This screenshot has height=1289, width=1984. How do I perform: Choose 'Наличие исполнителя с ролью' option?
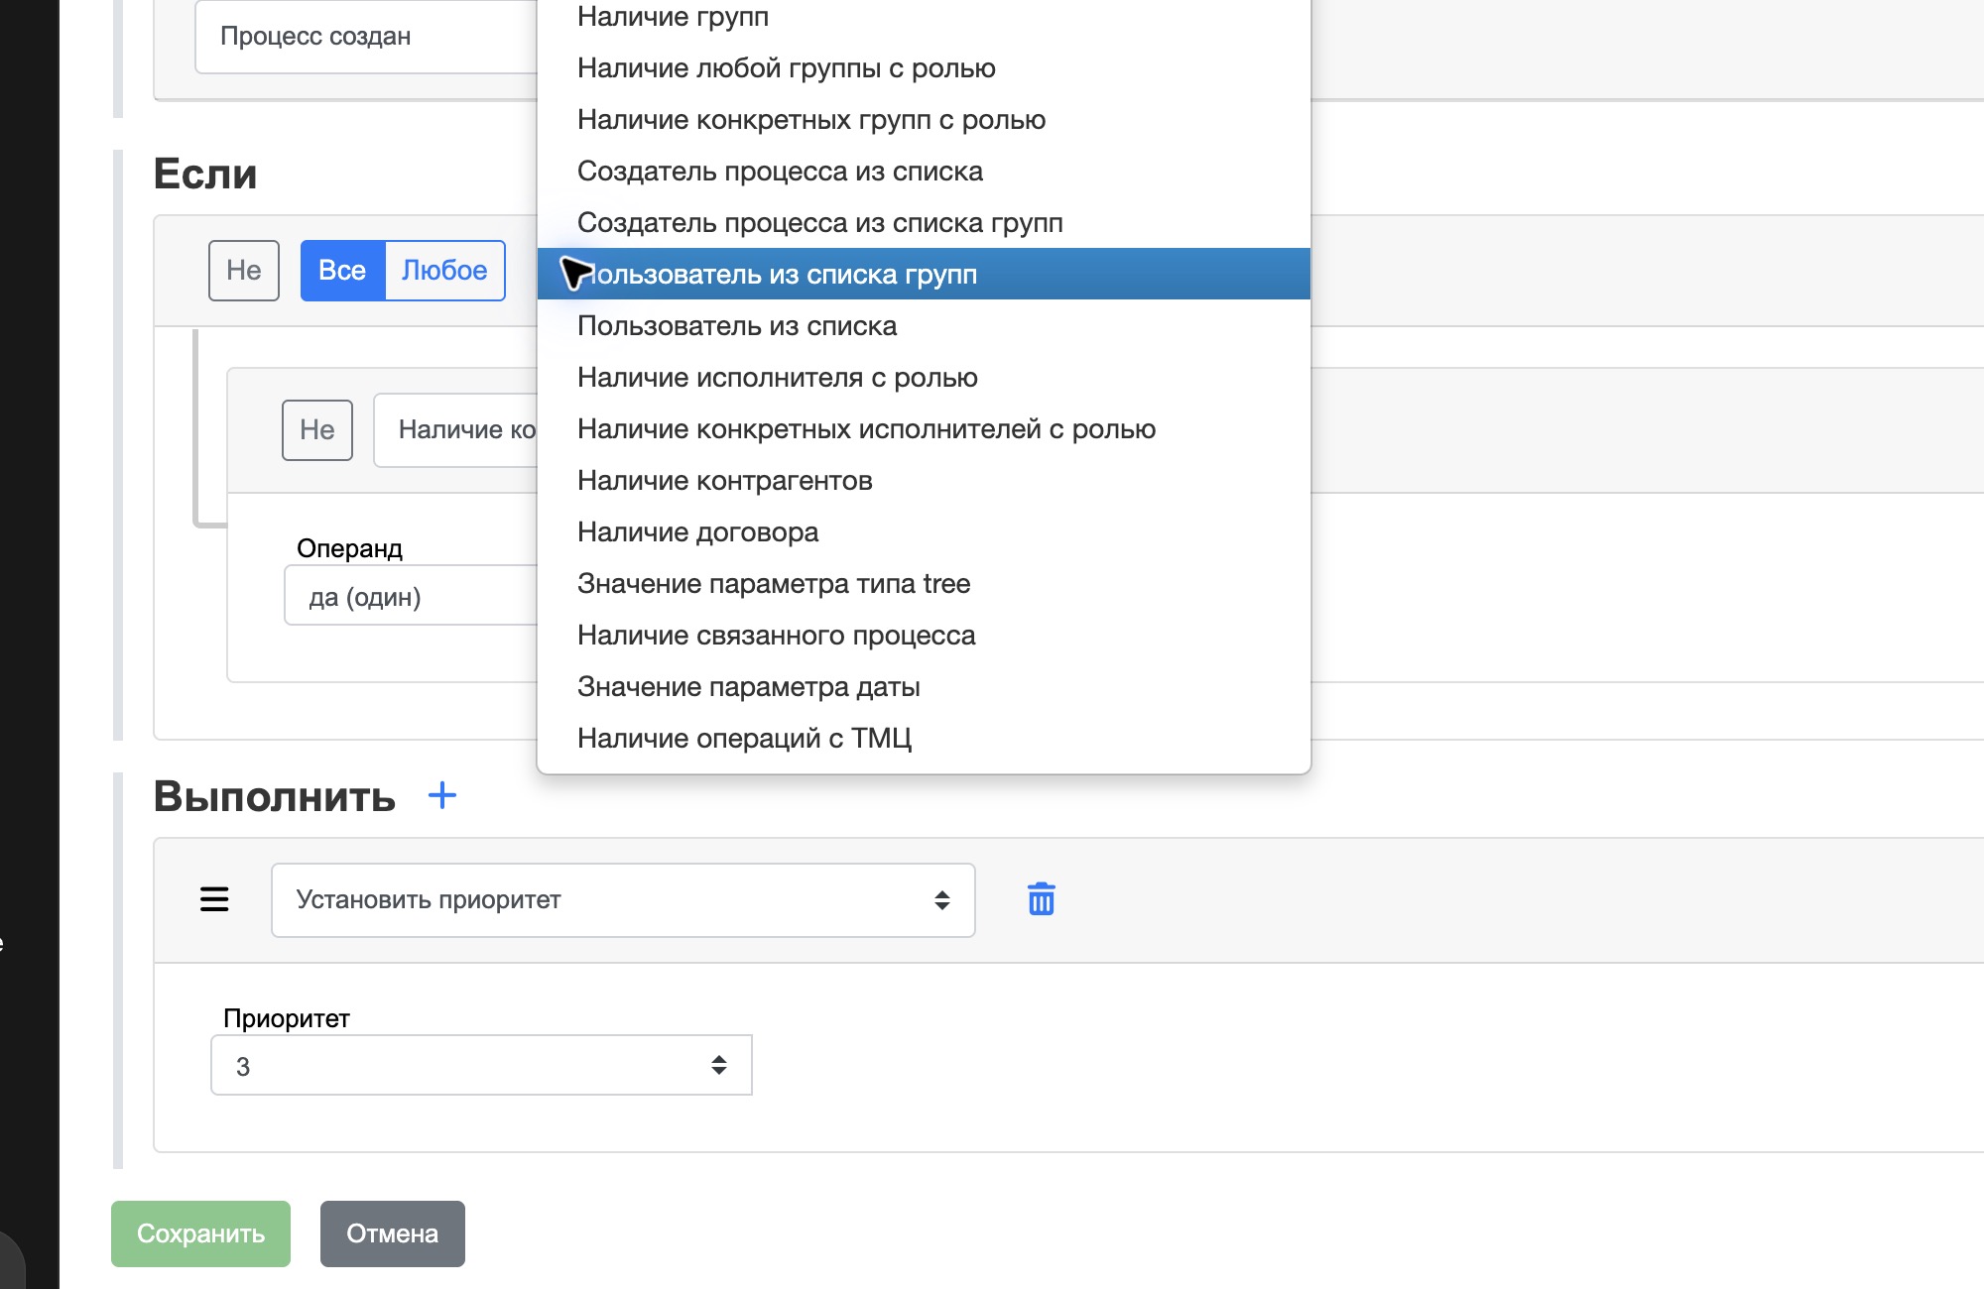(924, 377)
